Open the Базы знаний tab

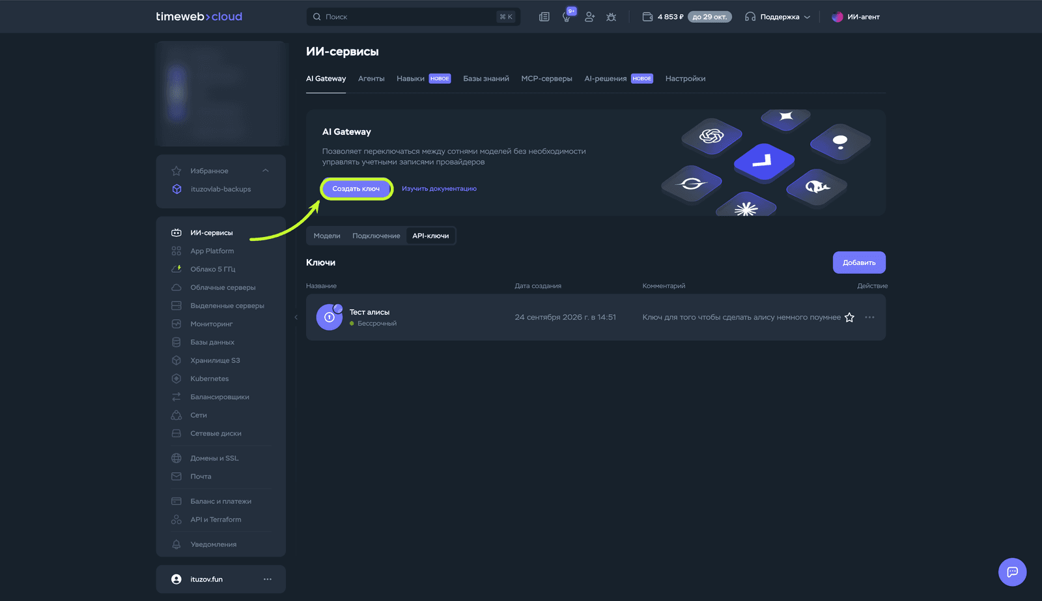click(x=486, y=79)
